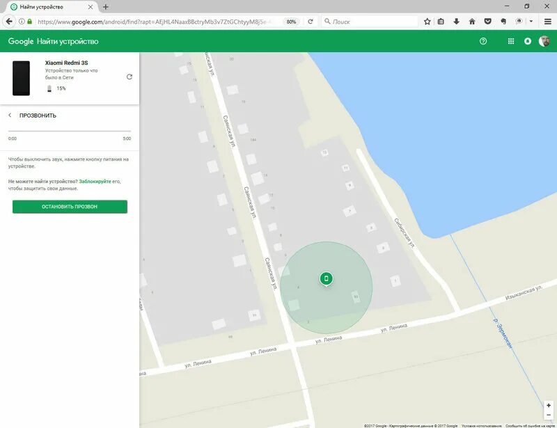Screen dimensions: 557x428
Task: Open Google help question mark icon
Action: click(483, 41)
